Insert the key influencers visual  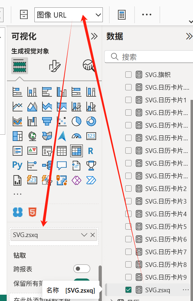[x=32, y=166]
